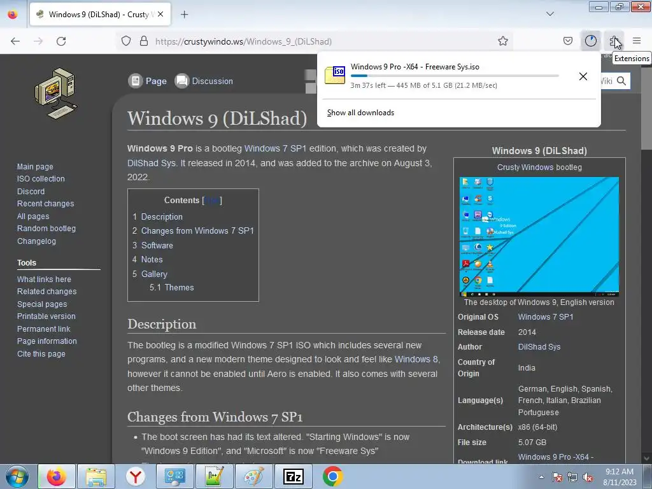Open the Firefox hamburger menu
652x489 pixels.
(637, 41)
